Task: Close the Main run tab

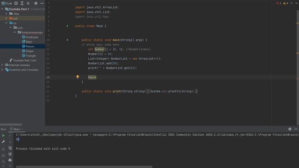Action: point(22,129)
